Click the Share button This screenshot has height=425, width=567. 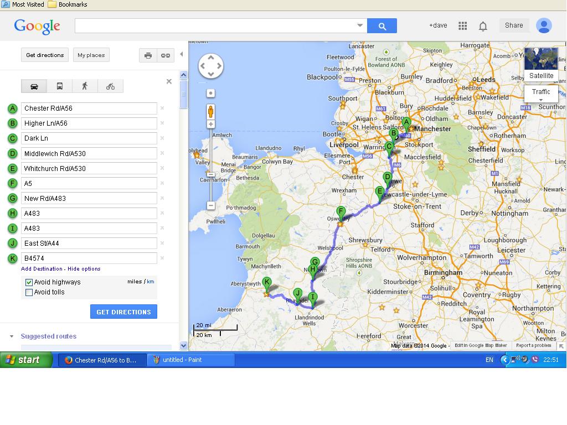[x=514, y=25]
